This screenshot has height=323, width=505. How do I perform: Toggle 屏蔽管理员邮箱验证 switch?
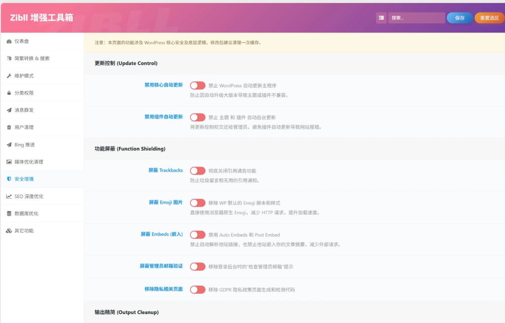197,266
